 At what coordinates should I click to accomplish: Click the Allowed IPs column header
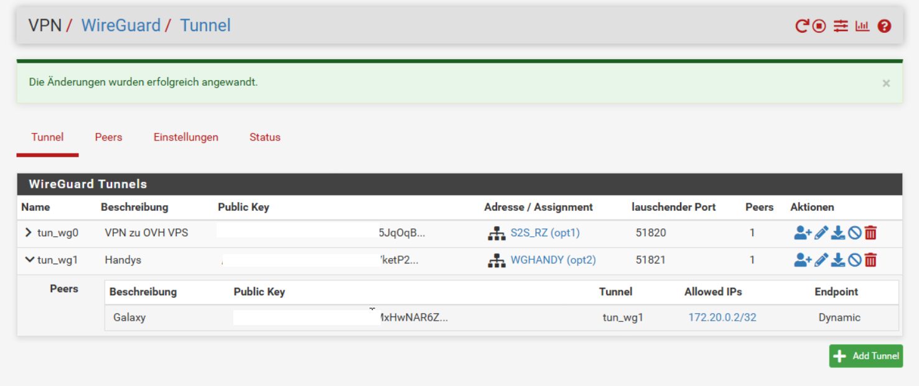pos(713,292)
